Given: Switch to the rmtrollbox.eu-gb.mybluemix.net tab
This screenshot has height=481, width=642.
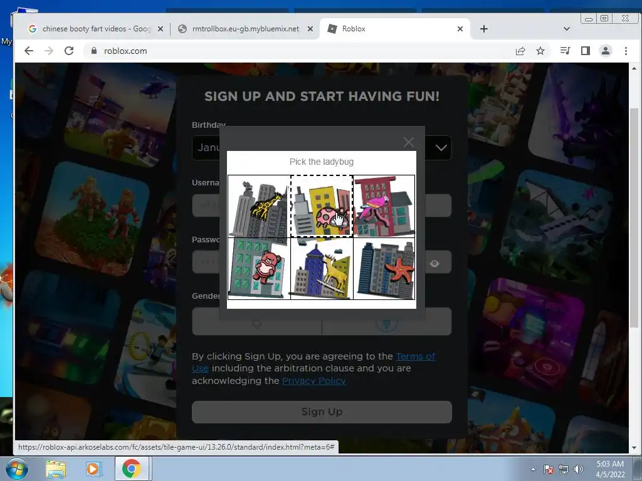Looking at the screenshot, I should [x=245, y=29].
